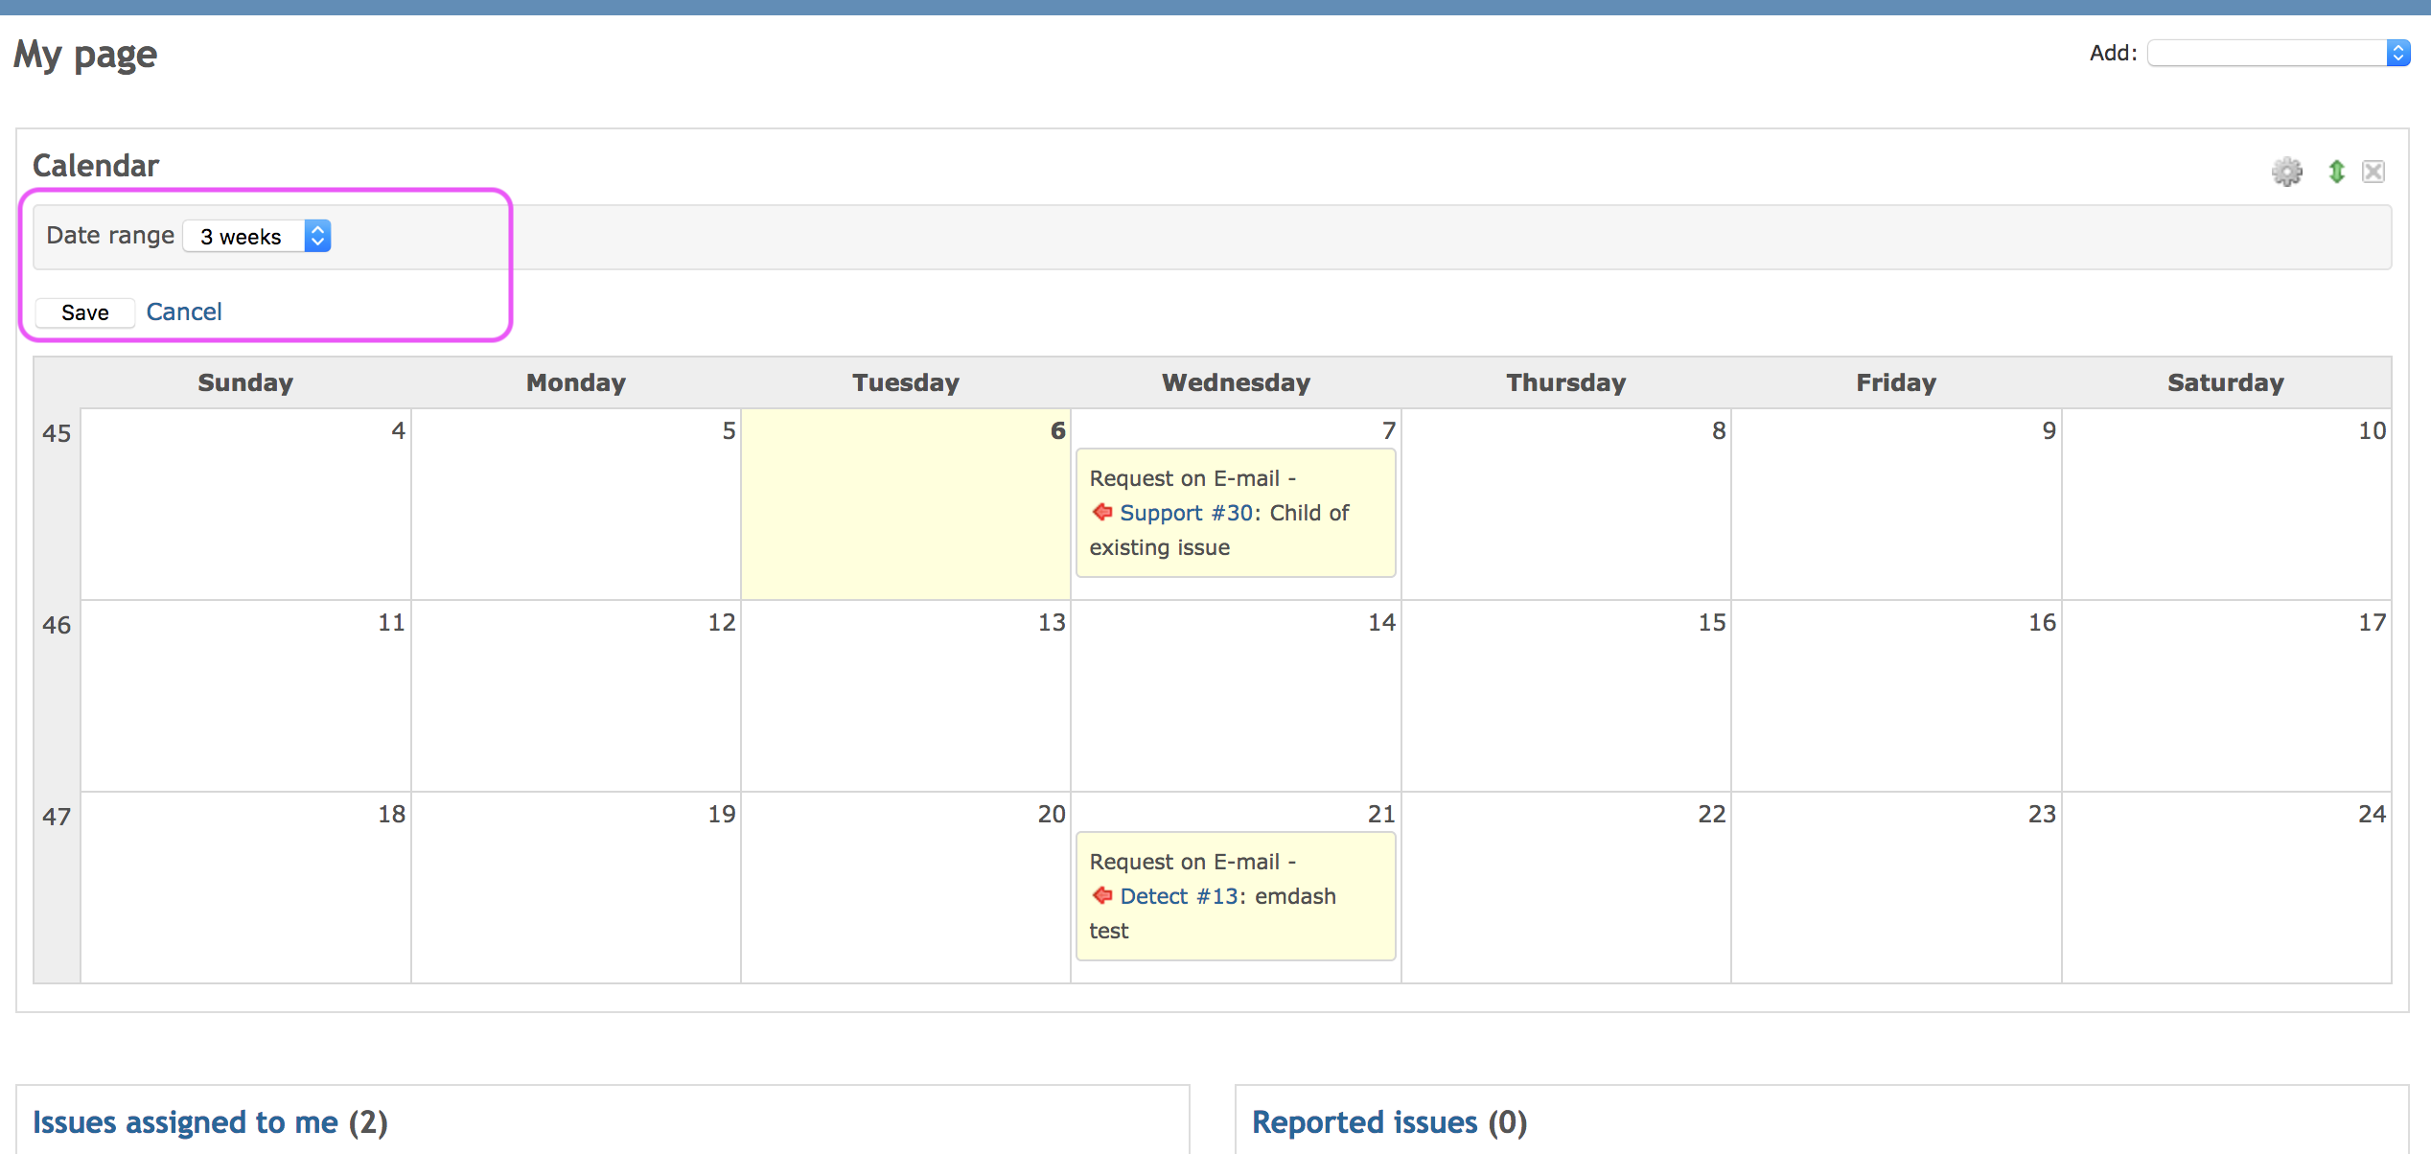This screenshot has height=1154, width=2431.
Task: Click the Cancel link
Action: 183,312
